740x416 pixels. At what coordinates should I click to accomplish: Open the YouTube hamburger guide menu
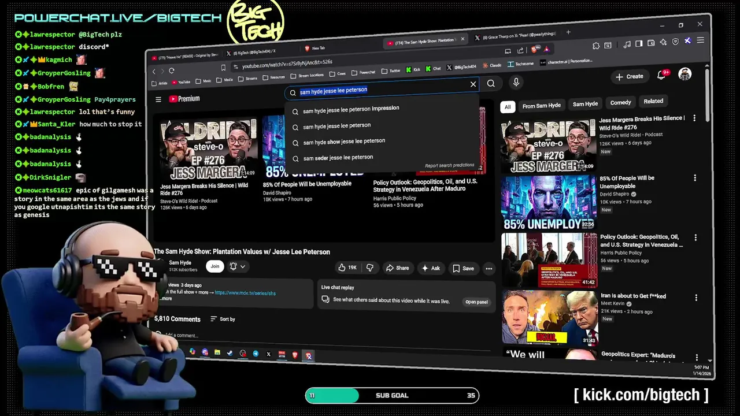click(x=158, y=99)
